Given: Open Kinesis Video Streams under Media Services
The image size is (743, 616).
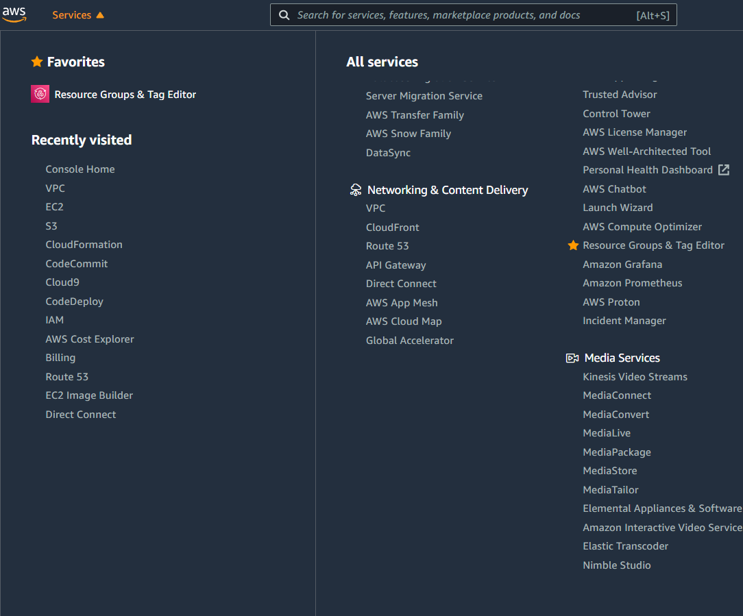Looking at the screenshot, I should [x=635, y=376].
